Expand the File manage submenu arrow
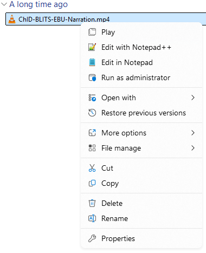The height and width of the screenshot is (253, 206). (193, 148)
